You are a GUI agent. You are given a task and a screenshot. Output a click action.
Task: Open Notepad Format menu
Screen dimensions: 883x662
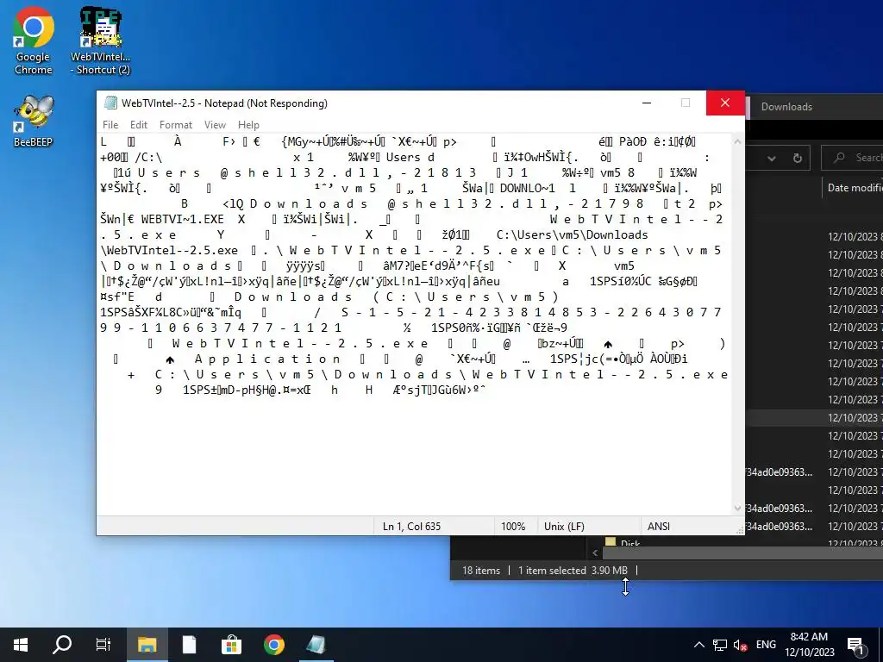coord(176,124)
